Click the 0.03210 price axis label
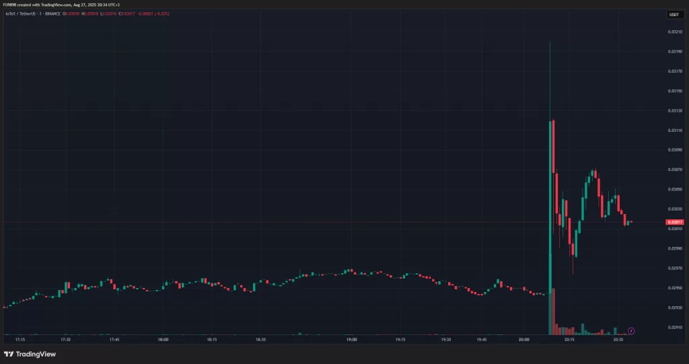 pyautogui.click(x=674, y=32)
